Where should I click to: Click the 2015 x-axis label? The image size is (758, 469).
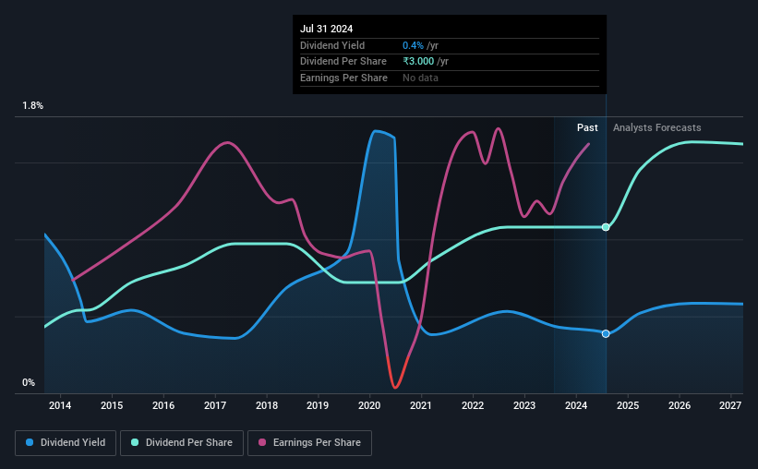coord(112,405)
